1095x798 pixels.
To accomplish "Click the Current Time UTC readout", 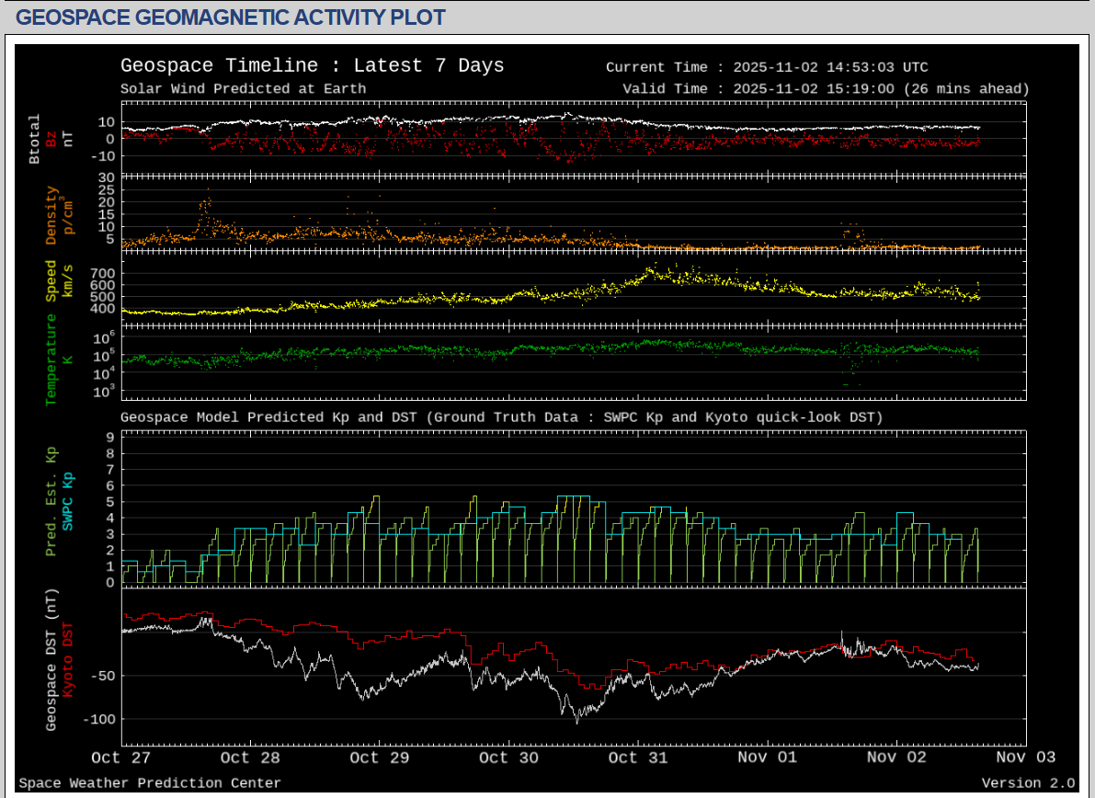I will point(767,67).
